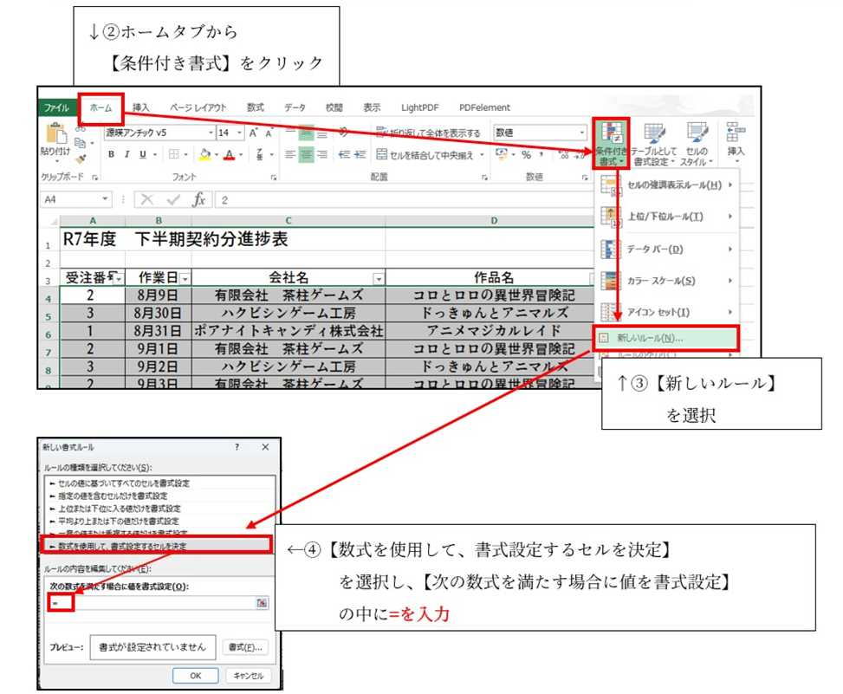Click the percent style icon

525,155
